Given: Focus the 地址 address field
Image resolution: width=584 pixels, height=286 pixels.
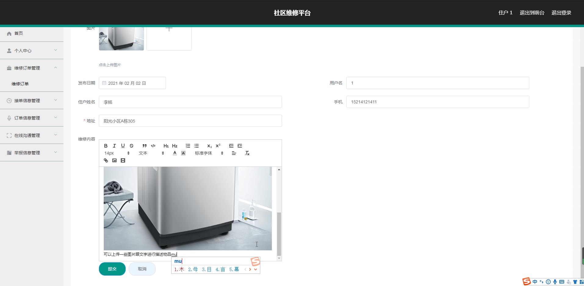Looking at the screenshot, I should click(x=190, y=121).
